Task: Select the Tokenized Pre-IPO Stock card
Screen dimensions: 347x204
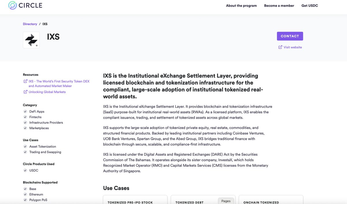Action: [x=135, y=200]
